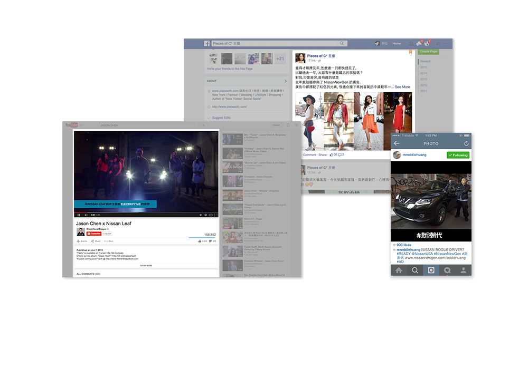Open the red dress photo in Facebook post

pos(398,121)
